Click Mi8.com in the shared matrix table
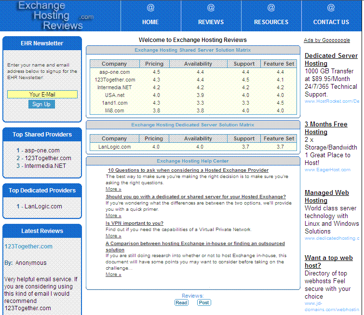The image size is (364, 315). click(114, 110)
